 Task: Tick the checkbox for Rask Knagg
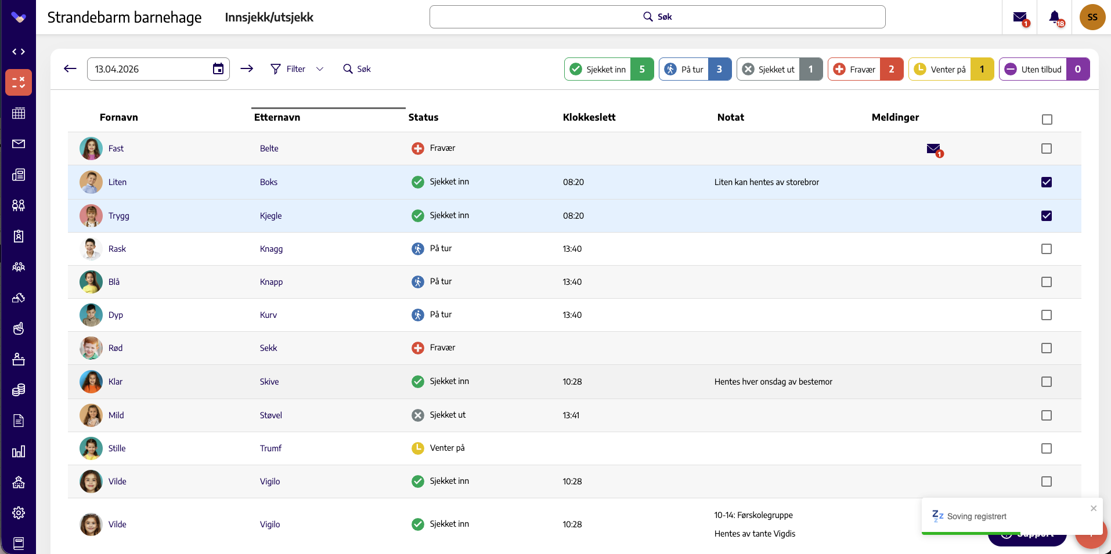[x=1047, y=249]
